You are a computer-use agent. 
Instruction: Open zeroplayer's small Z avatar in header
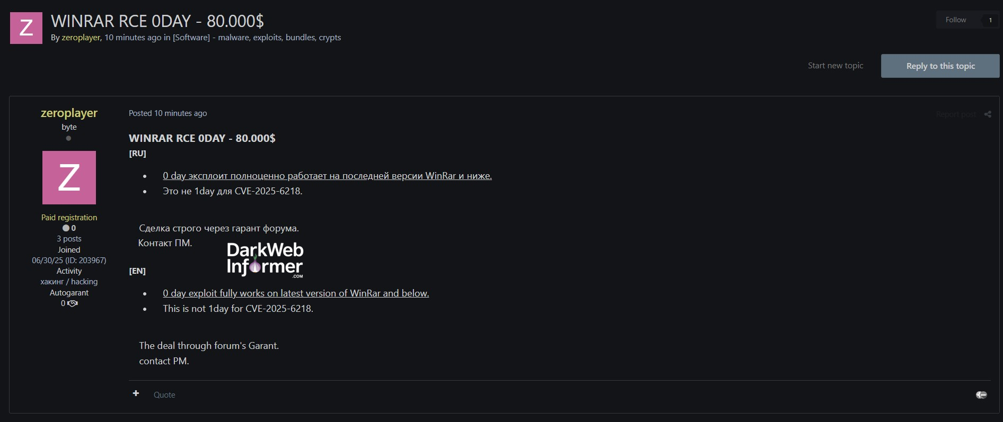(x=26, y=28)
